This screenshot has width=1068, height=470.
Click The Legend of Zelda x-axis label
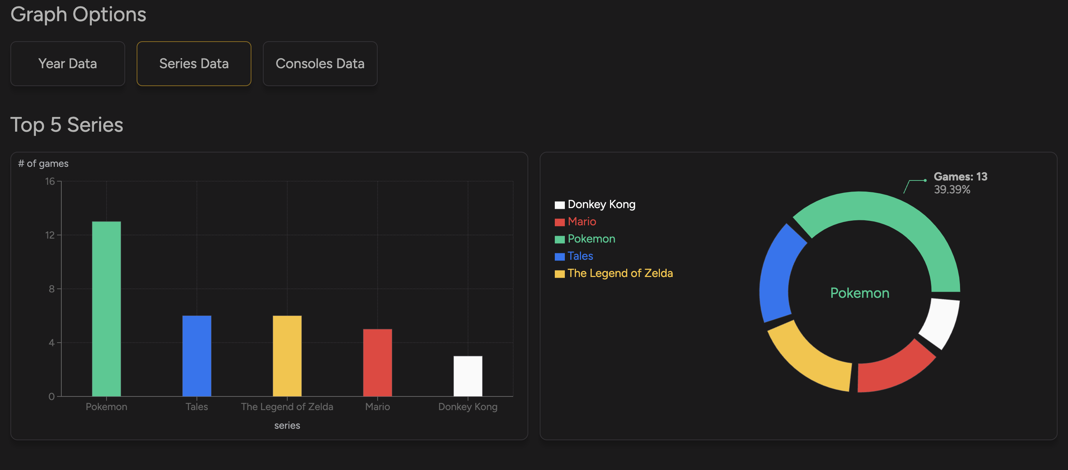click(287, 406)
